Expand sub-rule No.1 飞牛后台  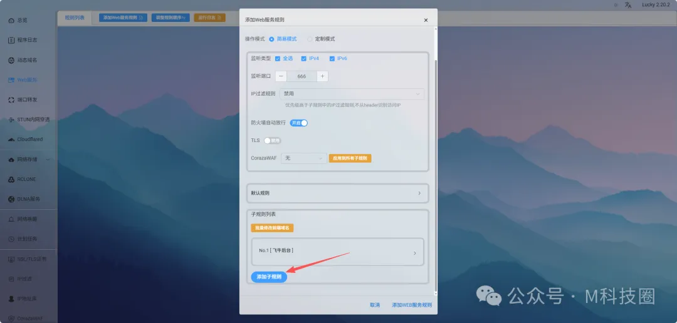pos(338,252)
